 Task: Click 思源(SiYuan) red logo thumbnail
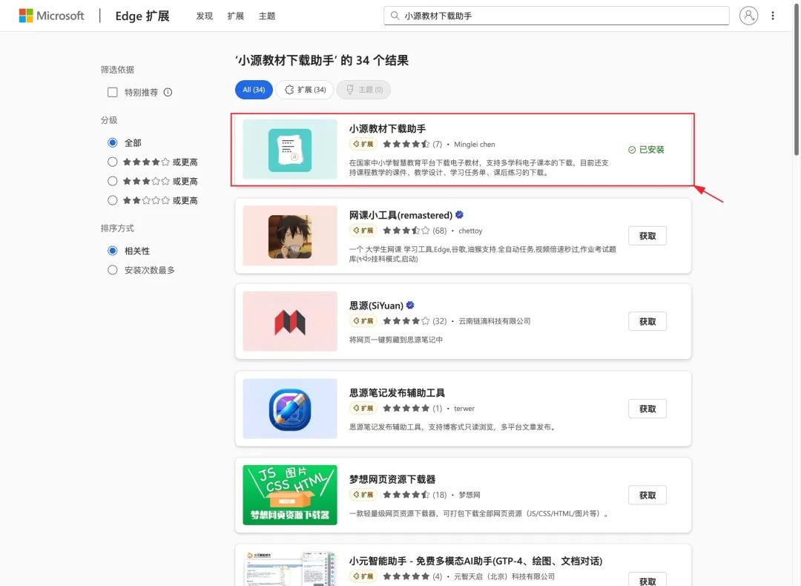click(x=290, y=321)
